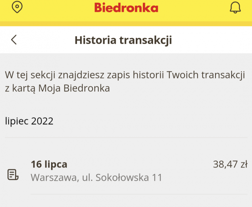Click the Warszawa, ul. Sokołowska 11 address
The image size is (252, 207).
[x=96, y=178]
